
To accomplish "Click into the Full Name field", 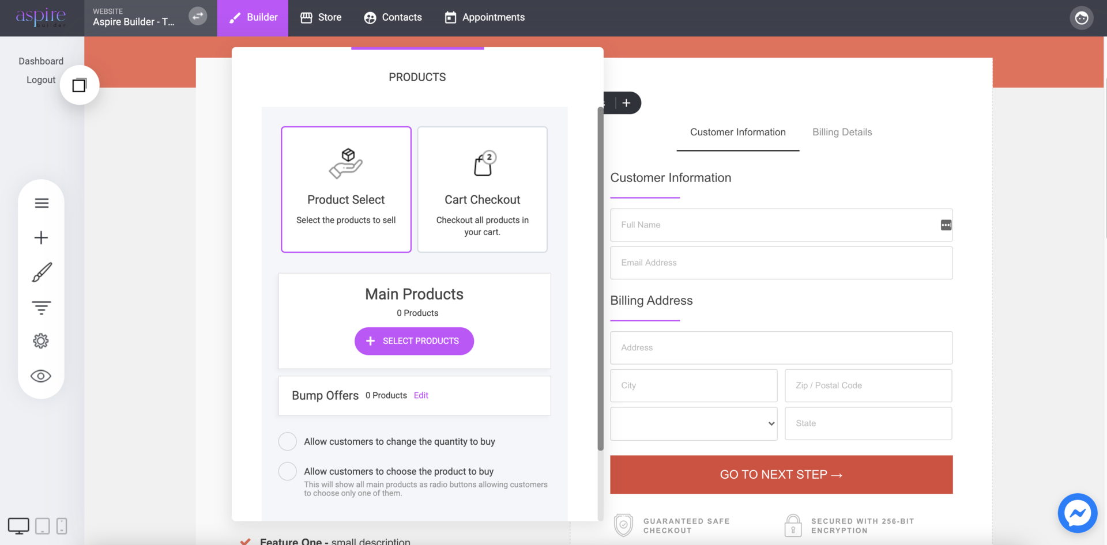I will click(x=781, y=225).
